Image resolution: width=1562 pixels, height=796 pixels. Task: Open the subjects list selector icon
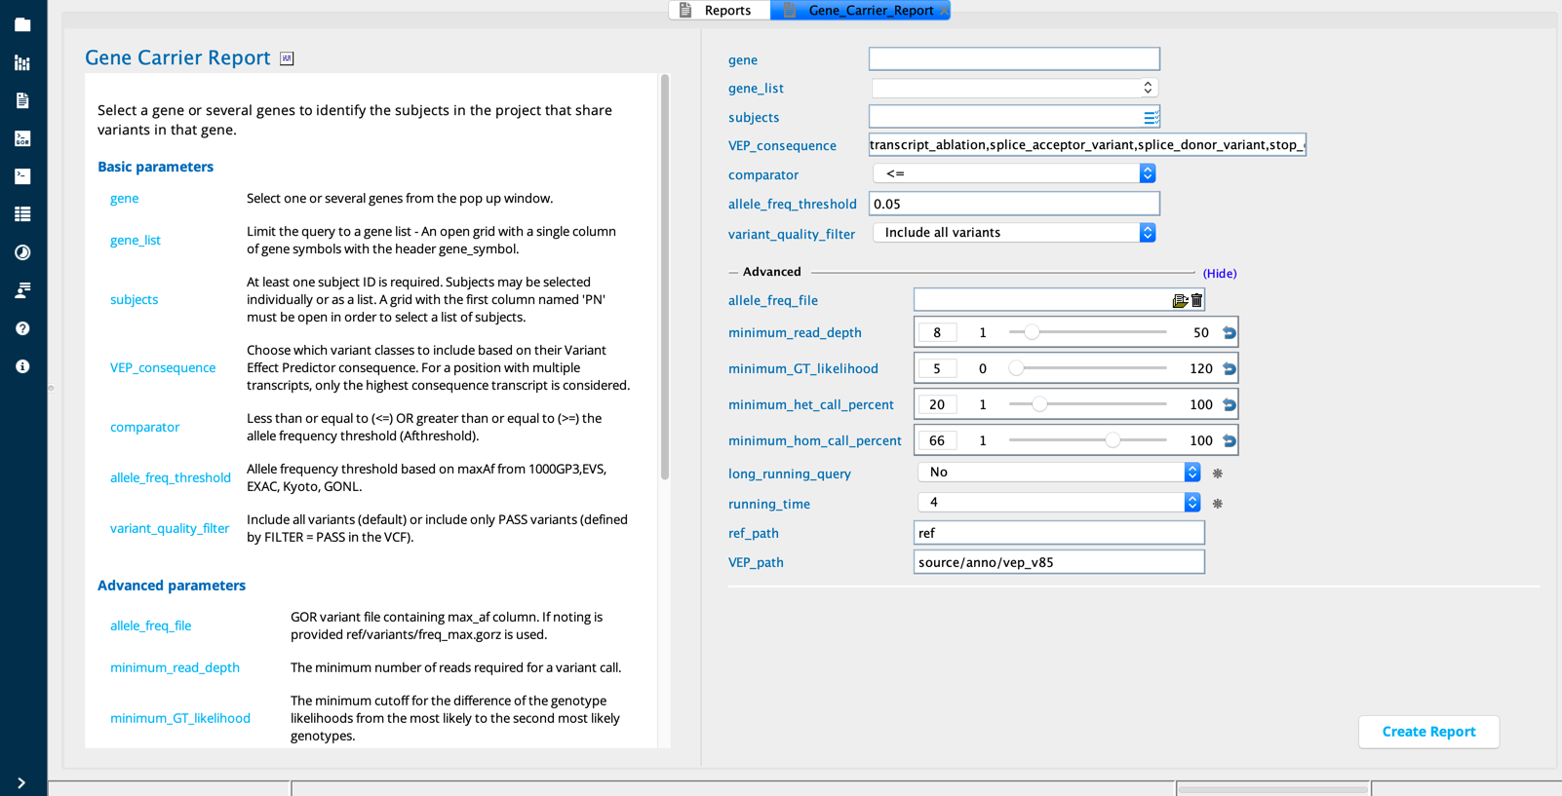tap(1151, 117)
